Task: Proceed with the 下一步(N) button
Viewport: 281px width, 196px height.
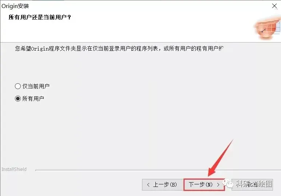Action: (x=204, y=184)
